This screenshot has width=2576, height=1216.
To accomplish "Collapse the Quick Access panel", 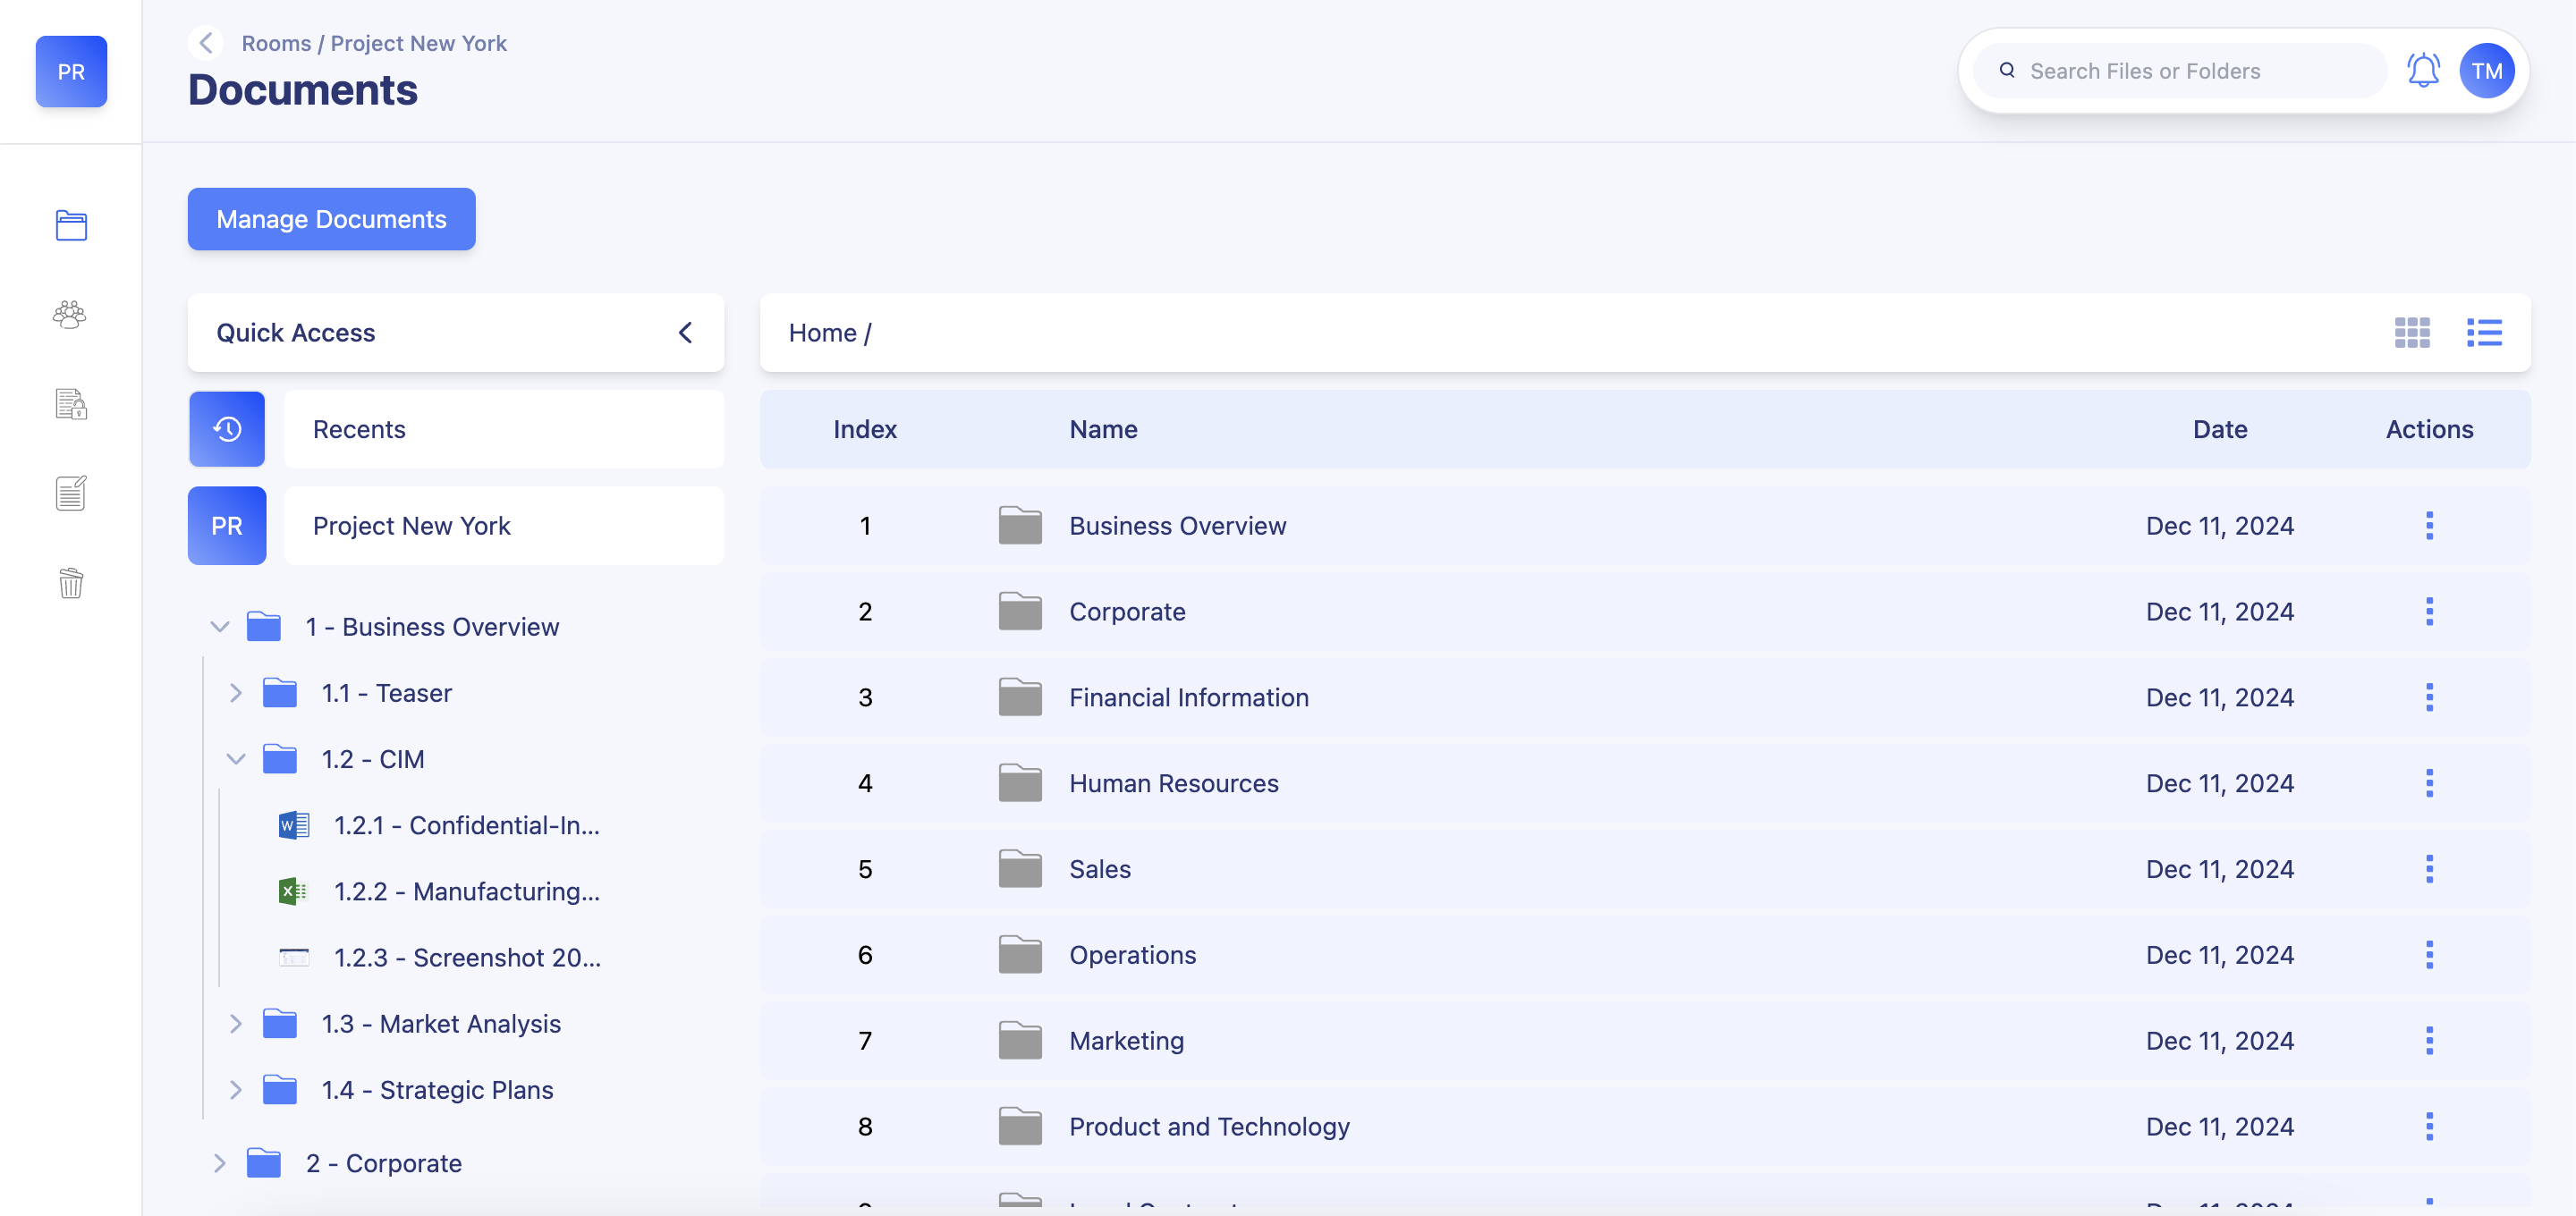I will pyautogui.click(x=686, y=333).
